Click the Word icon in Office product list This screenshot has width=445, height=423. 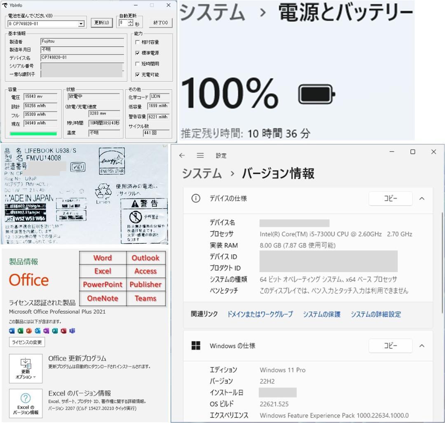(x=12, y=331)
